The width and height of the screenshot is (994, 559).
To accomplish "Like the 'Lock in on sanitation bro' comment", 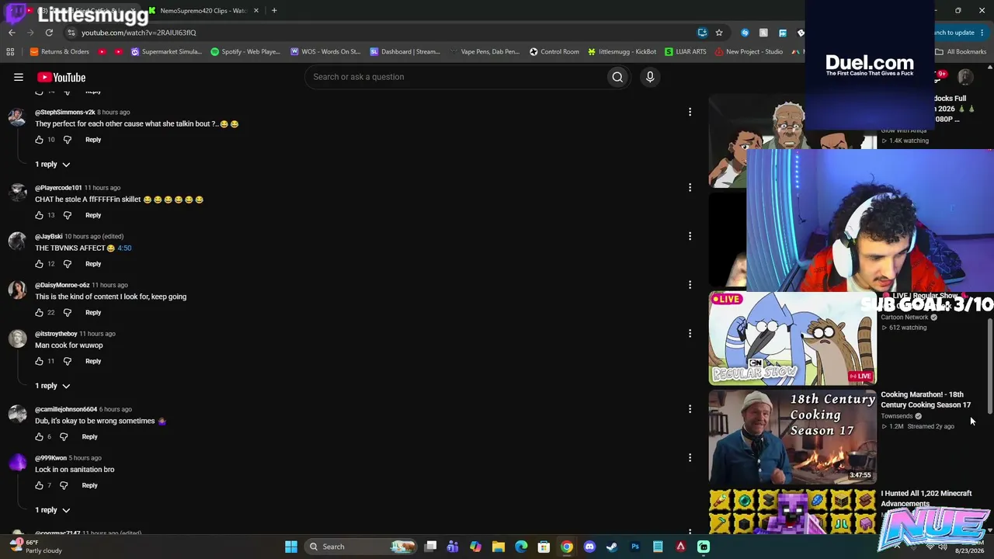I will (39, 485).
